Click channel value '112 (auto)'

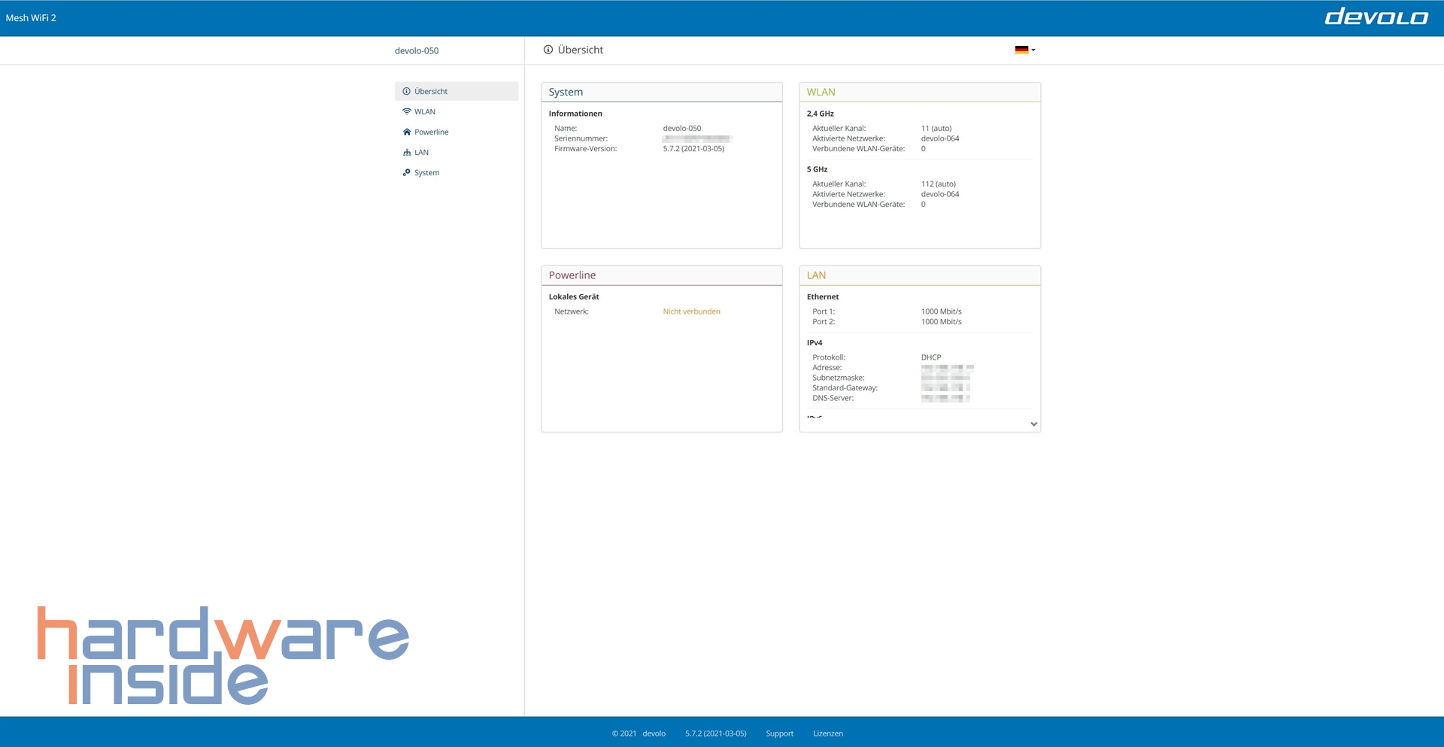tap(939, 184)
